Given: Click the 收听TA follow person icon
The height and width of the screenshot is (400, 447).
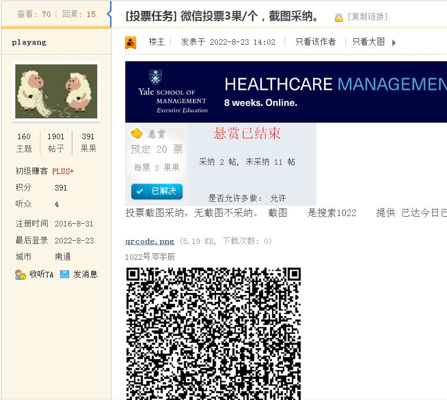Looking at the screenshot, I should pyautogui.click(x=18, y=273).
